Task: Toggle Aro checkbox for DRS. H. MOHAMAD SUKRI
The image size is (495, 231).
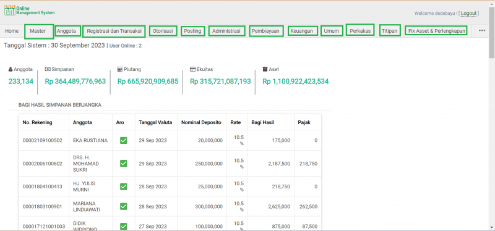Action: 123,164
